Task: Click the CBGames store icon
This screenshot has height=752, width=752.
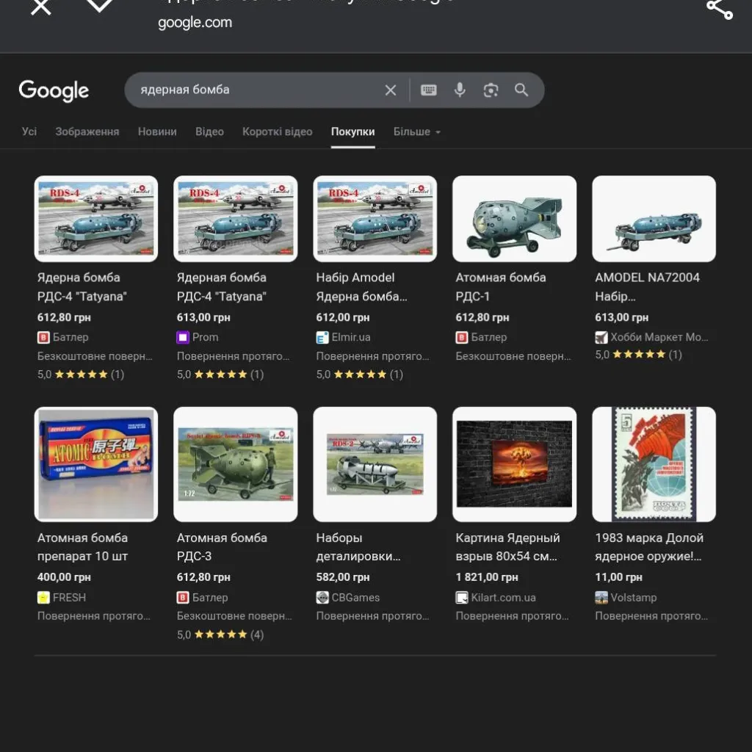Action: tap(322, 598)
